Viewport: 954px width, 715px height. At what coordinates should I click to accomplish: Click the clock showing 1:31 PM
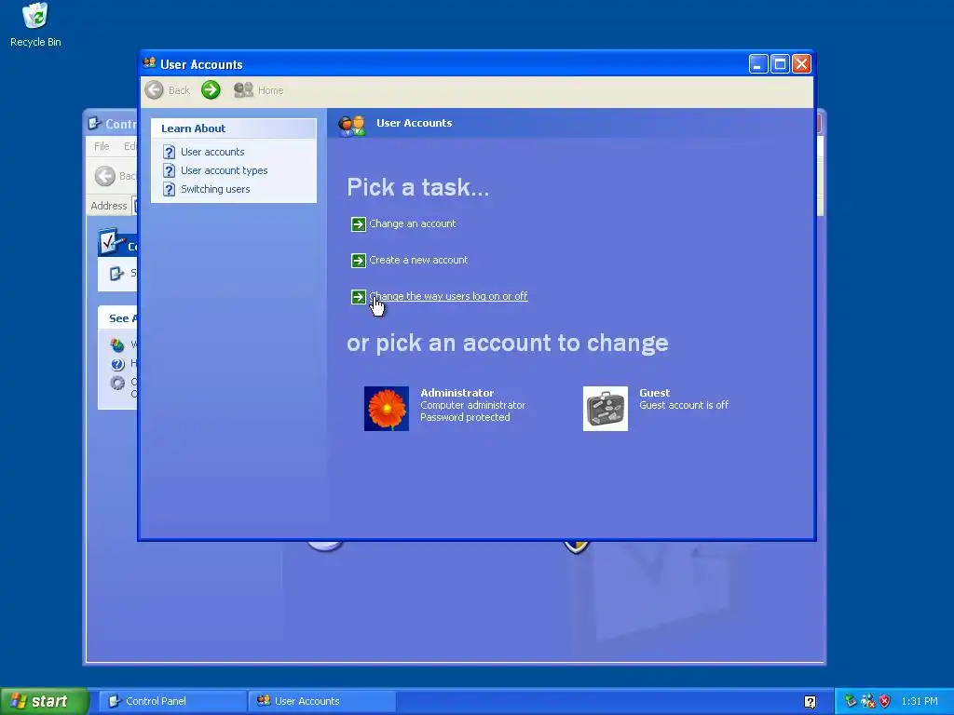[x=920, y=701]
